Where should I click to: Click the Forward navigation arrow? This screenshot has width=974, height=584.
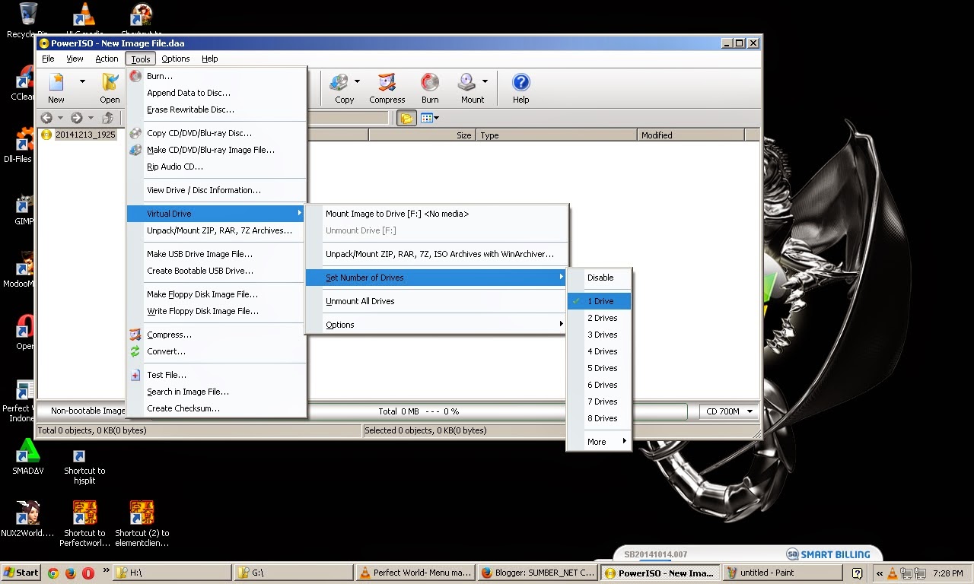point(76,118)
